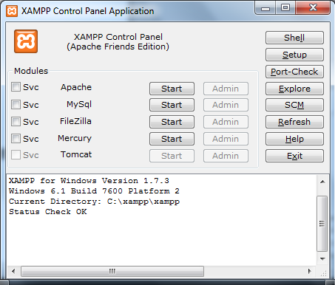Minimize the XAMPP window
Image resolution: width=335 pixels, height=285 pixels.
click(265, 9)
